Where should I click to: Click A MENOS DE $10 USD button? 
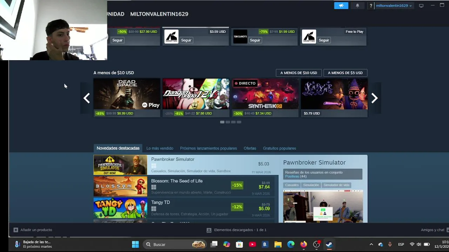(x=299, y=73)
